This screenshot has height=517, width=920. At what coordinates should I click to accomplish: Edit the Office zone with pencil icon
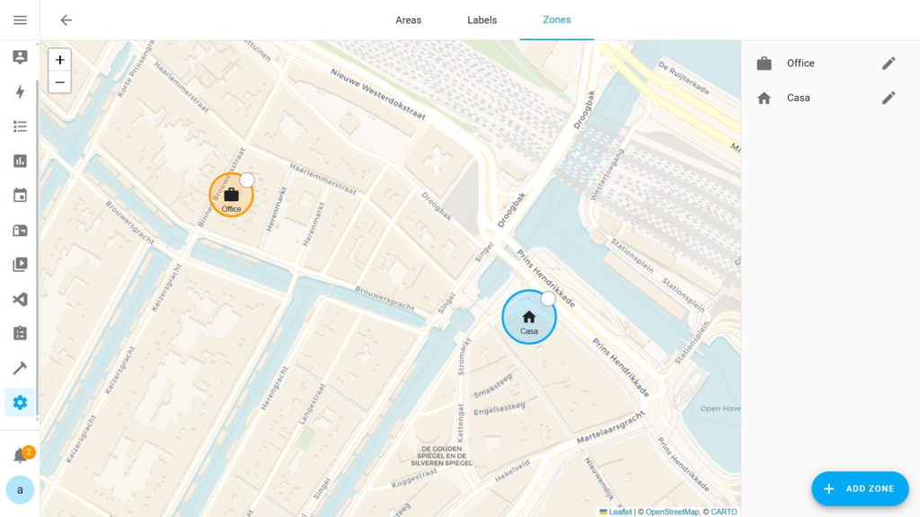[889, 63]
